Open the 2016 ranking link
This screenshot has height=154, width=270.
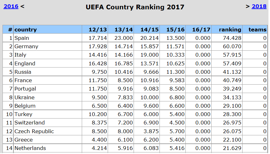tap(11, 6)
